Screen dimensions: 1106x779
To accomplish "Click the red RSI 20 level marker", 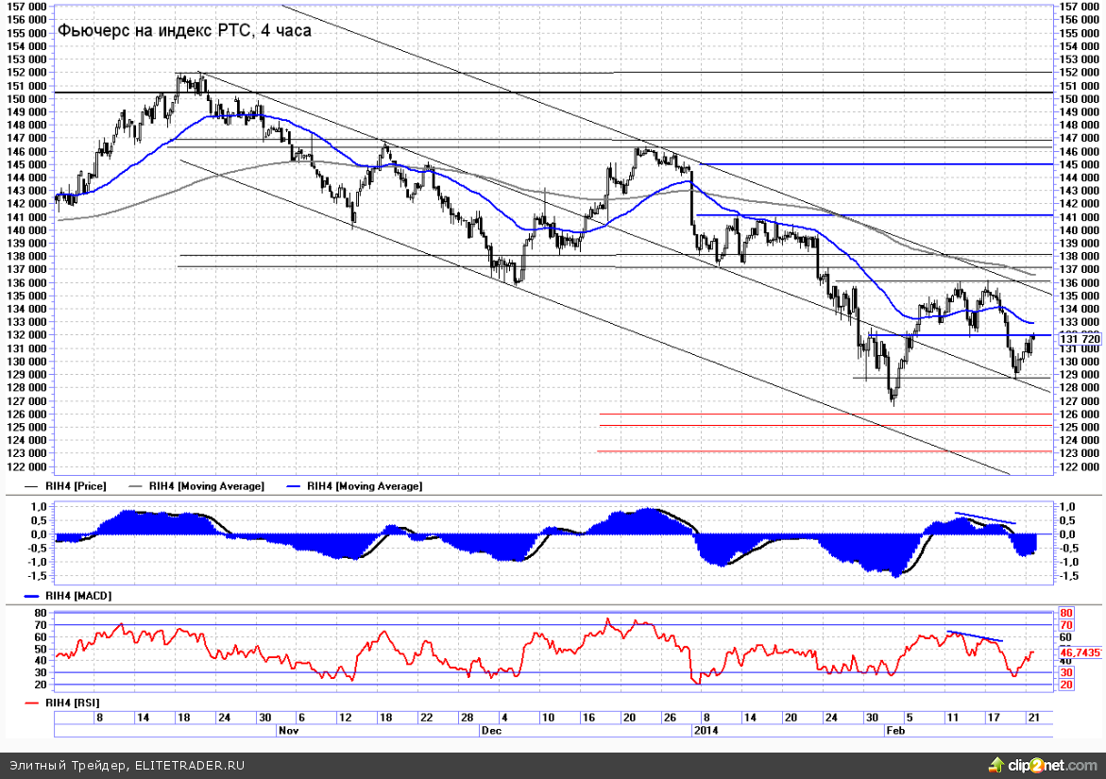I will (x=1066, y=684).
